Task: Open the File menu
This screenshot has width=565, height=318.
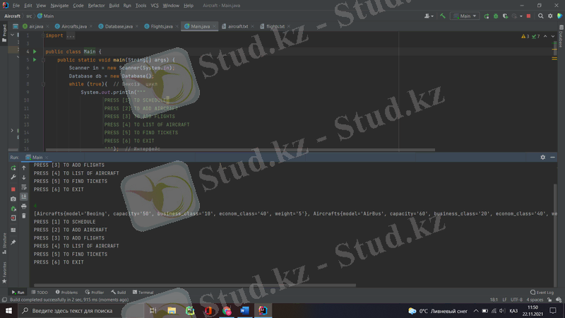Action: [x=16, y=6]
